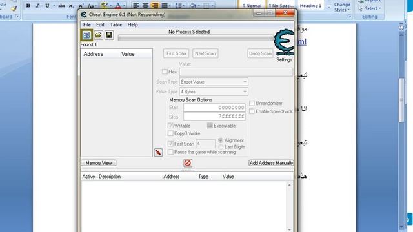413x232 pixels.
Task: Click the Start address input field
Action: pos(214,108)
